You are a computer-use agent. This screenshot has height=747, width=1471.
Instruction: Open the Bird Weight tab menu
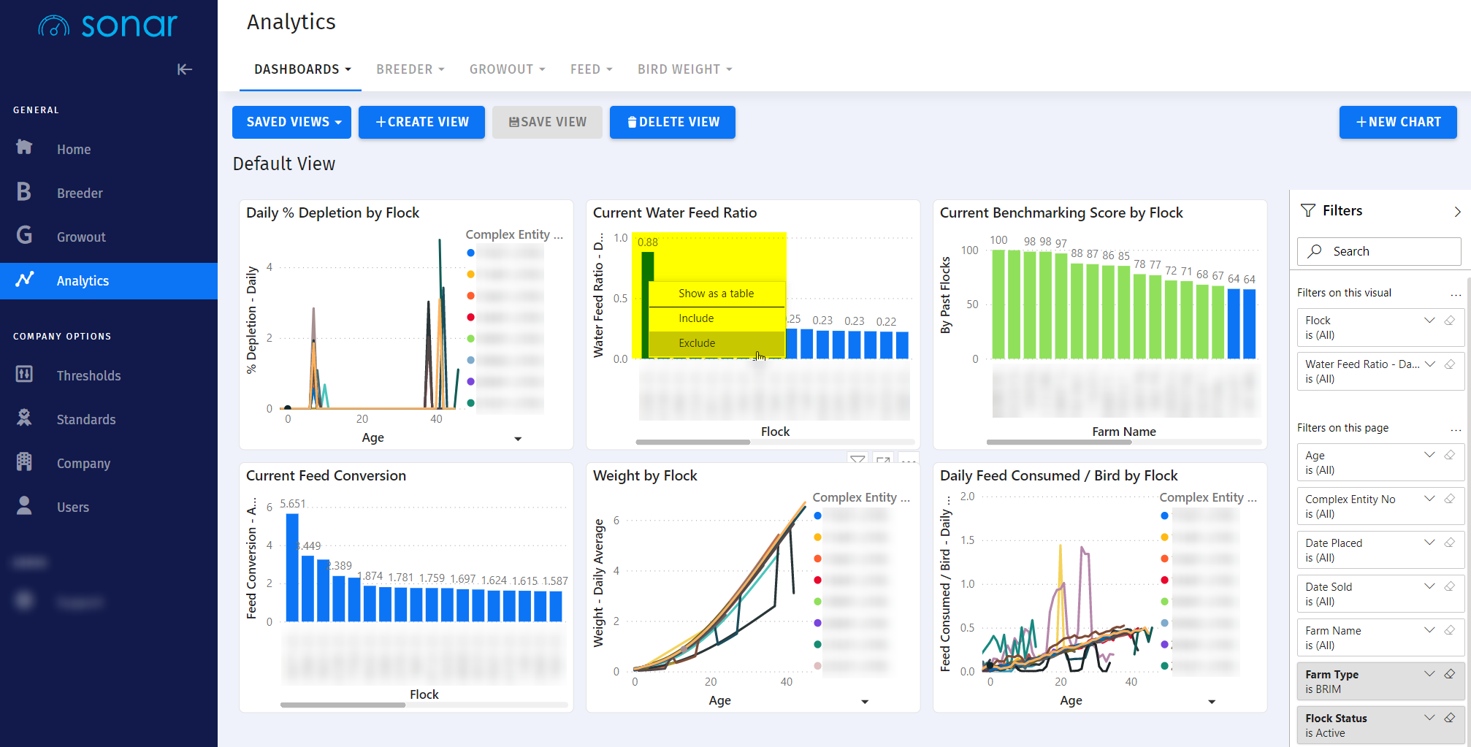684,69
